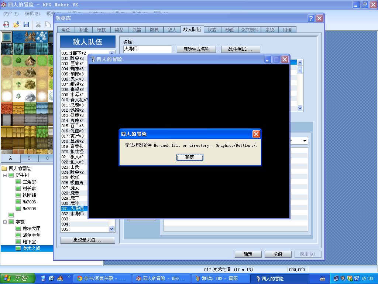Click the 自动生成名称 button
Viewport: 378px width, 284px height.
click(x=196, y=49)
